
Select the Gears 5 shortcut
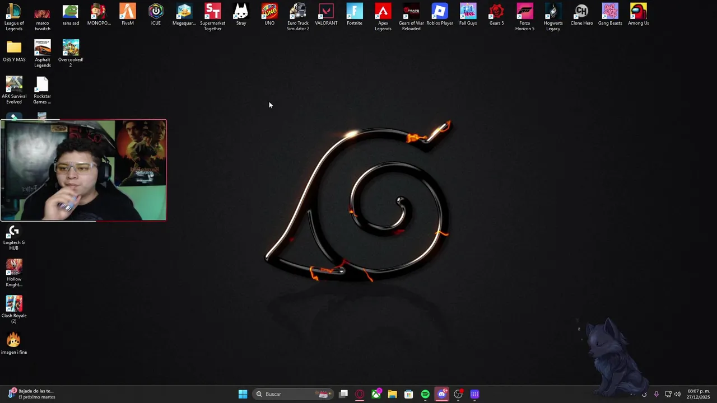pyautogui.click(x=496, y=15)
